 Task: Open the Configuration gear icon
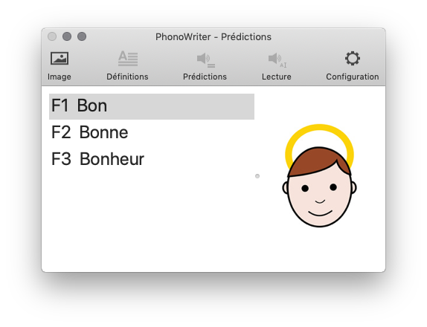(353, 58)
